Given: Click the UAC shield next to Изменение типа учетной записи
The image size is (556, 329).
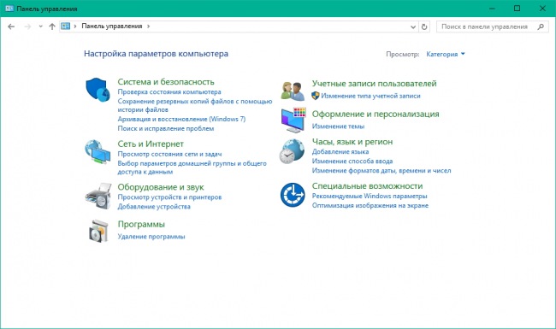Looking at the screenshot, I should (x=316, y=96).
